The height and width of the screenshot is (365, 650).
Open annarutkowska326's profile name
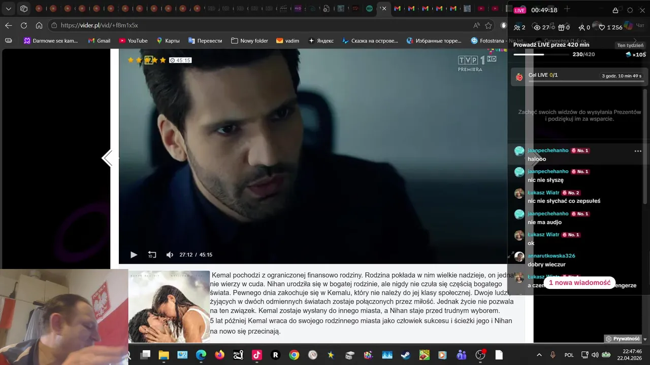pyautogui.click(x=551, y=256)
